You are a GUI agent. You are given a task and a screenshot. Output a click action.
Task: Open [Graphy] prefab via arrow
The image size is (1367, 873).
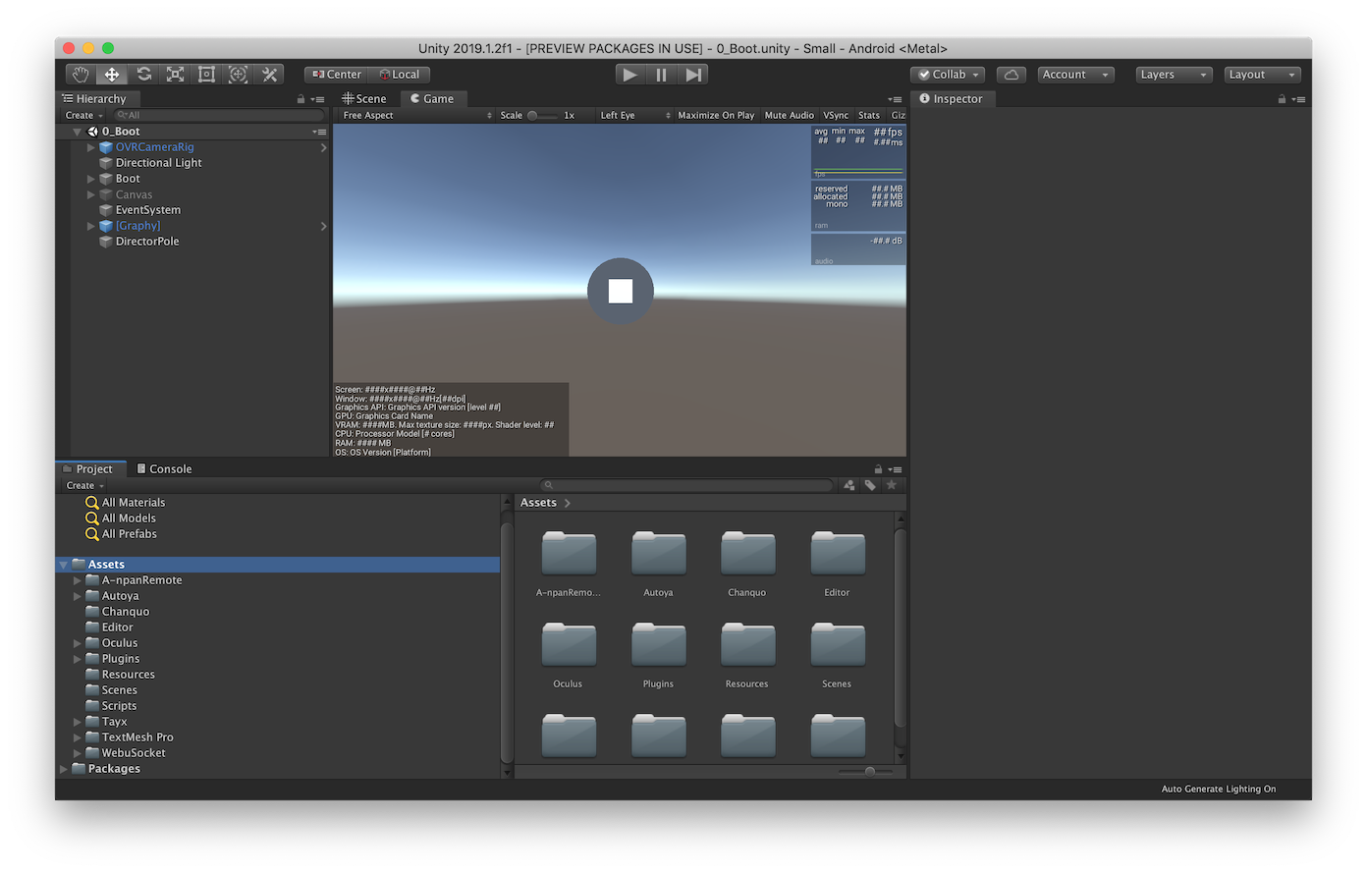(x=324, y=226)
